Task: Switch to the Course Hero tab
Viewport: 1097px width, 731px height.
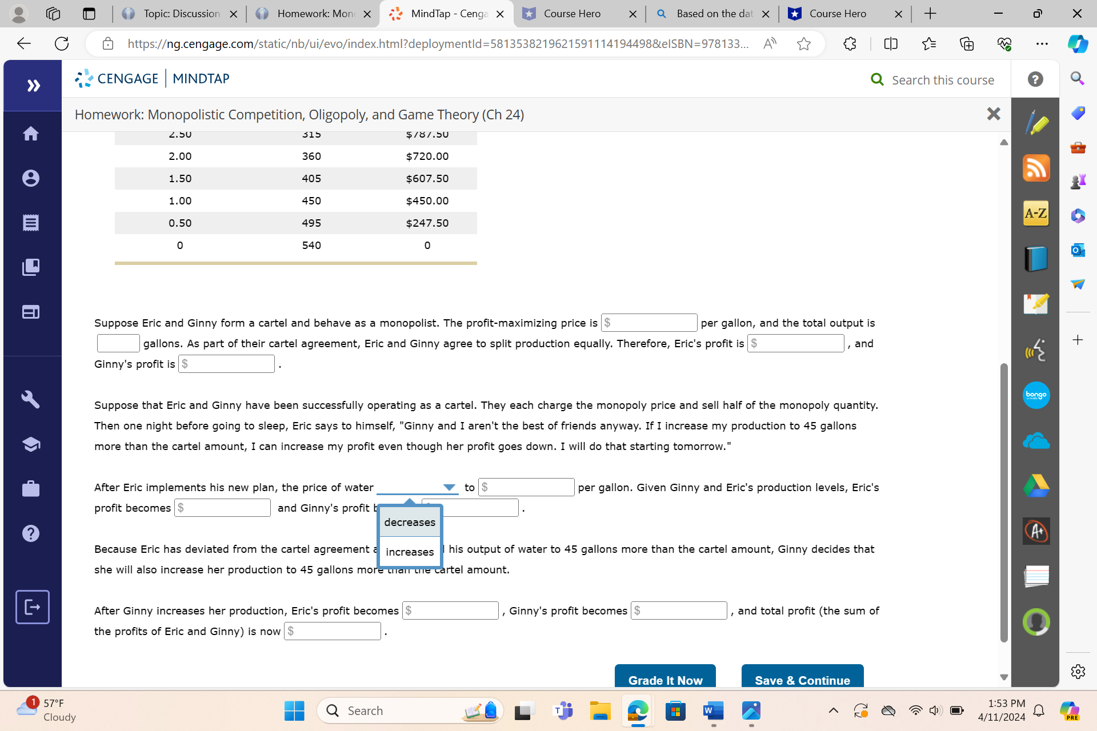Action: tap(571, 14)
